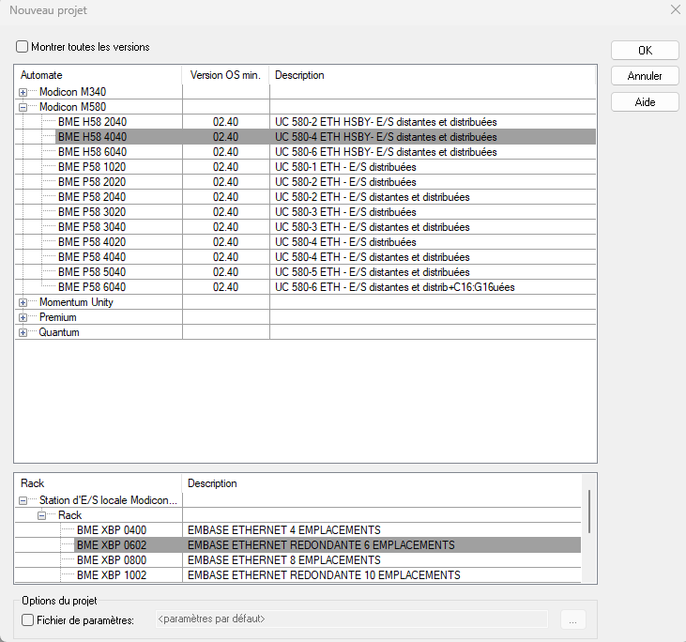Click the Description header in the automate list

(x=433, y=75)
